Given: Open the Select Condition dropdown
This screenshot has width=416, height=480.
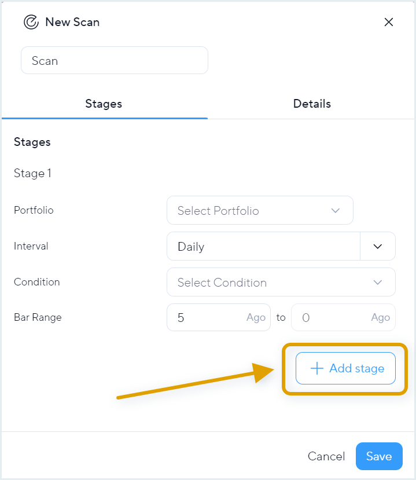Looking at the screenshot, I should click(x=281, y=282).
